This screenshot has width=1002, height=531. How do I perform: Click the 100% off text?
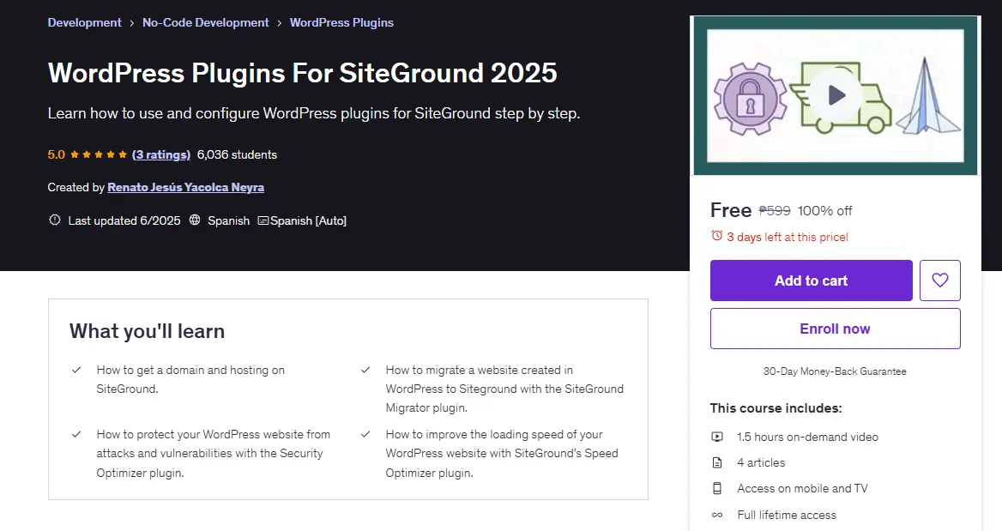(x=824, y=211)
